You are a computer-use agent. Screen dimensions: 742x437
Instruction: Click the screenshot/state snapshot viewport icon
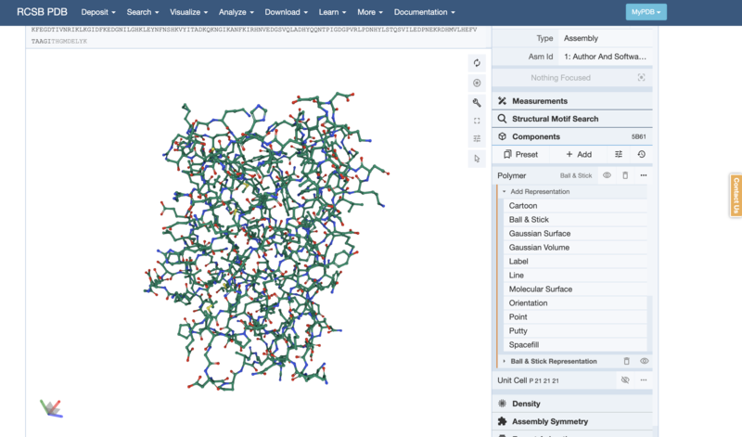tap(477, 83)
